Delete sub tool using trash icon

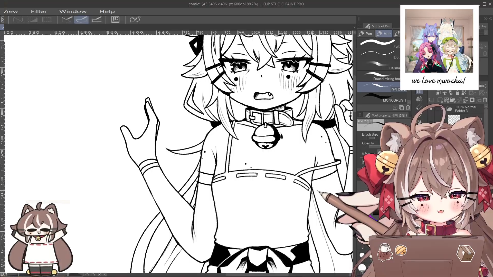tap(408, 108)
